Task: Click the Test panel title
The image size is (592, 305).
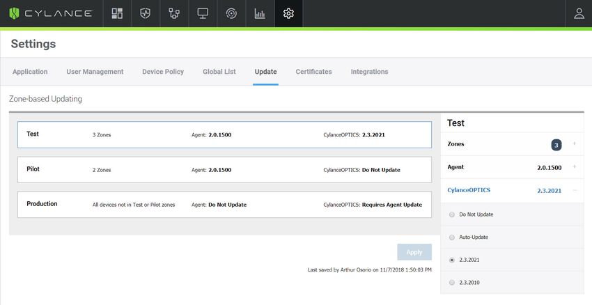Action: (455, 123)
